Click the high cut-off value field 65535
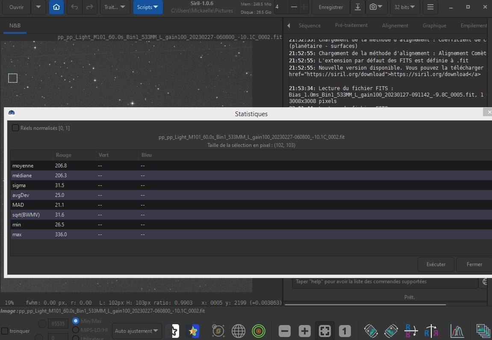The image size is (492, 340). tap(58, 323)
